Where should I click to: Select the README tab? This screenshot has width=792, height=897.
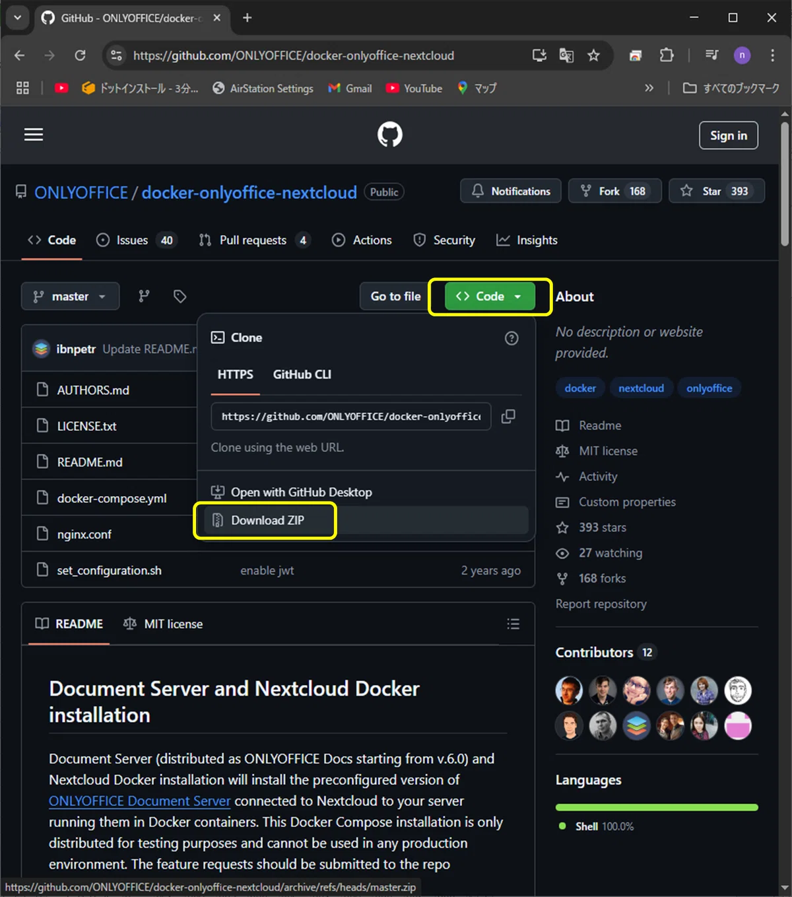(69, 624)
